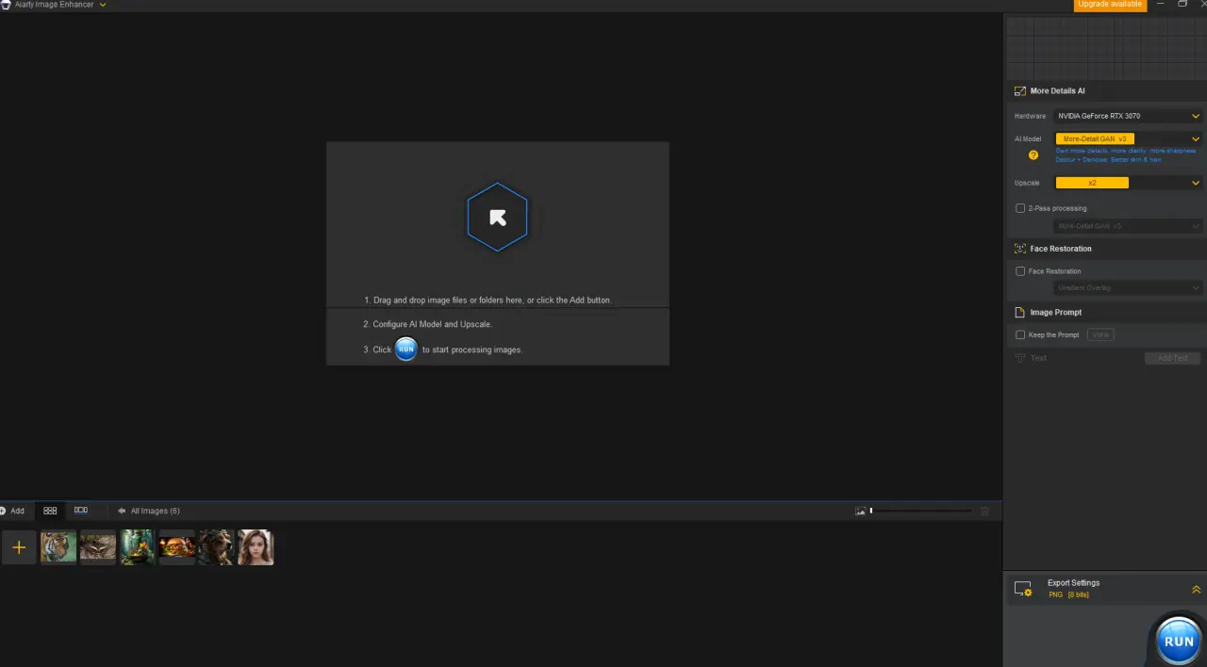The image size is (1207, 667).
Task: Select the owl thumbnail
Action: 98,547
